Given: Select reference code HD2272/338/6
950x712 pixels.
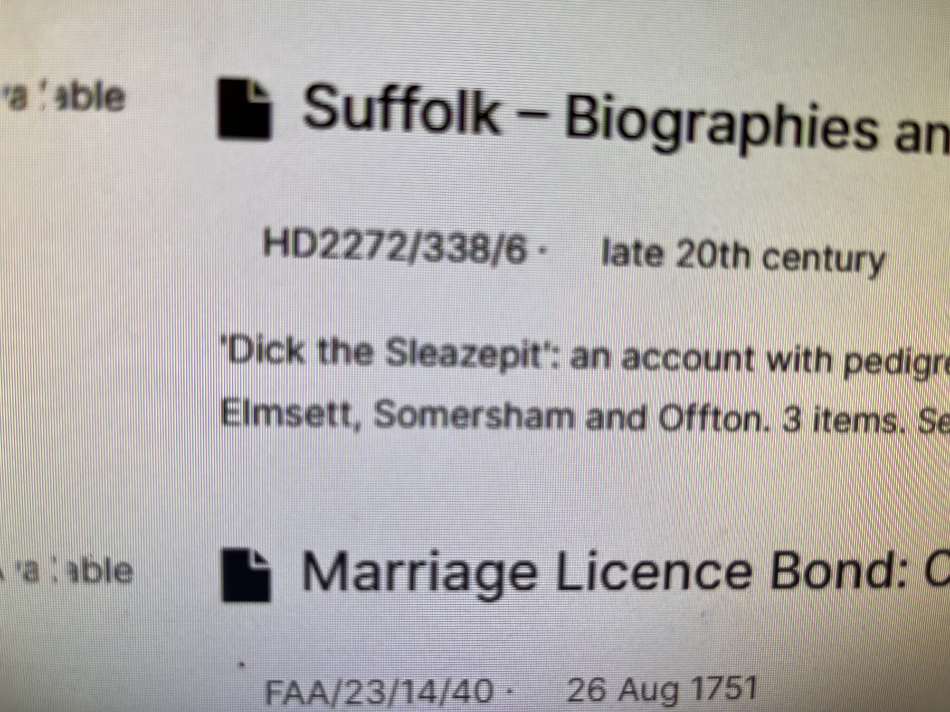Looking at the screenshot, I should tap(395, 247).
